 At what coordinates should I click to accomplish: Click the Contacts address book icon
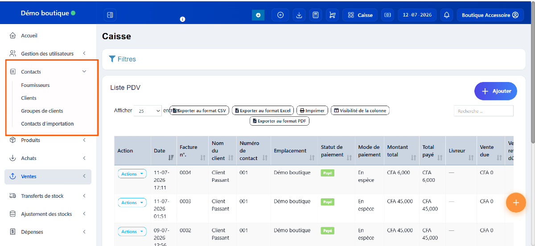coord(12,72)
